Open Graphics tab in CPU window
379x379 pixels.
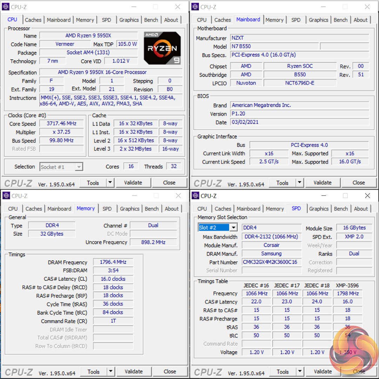point(129,20)
